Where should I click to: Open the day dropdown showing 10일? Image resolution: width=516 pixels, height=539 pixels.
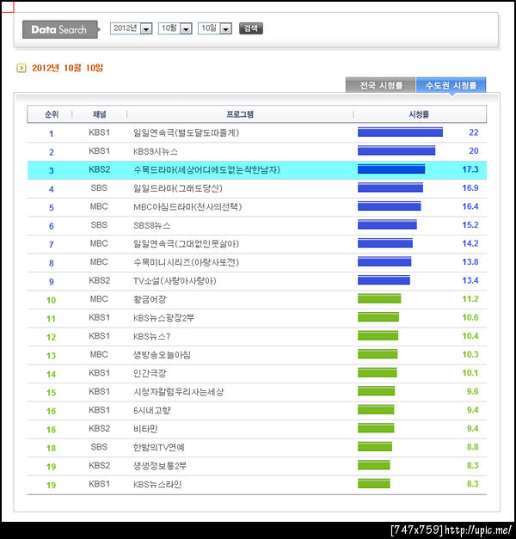(215, 28)
